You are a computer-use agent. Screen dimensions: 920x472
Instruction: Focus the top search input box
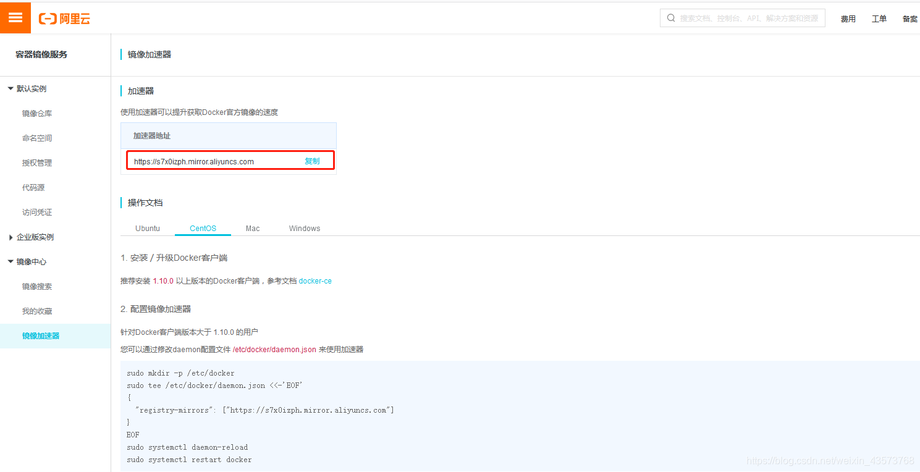743,18
